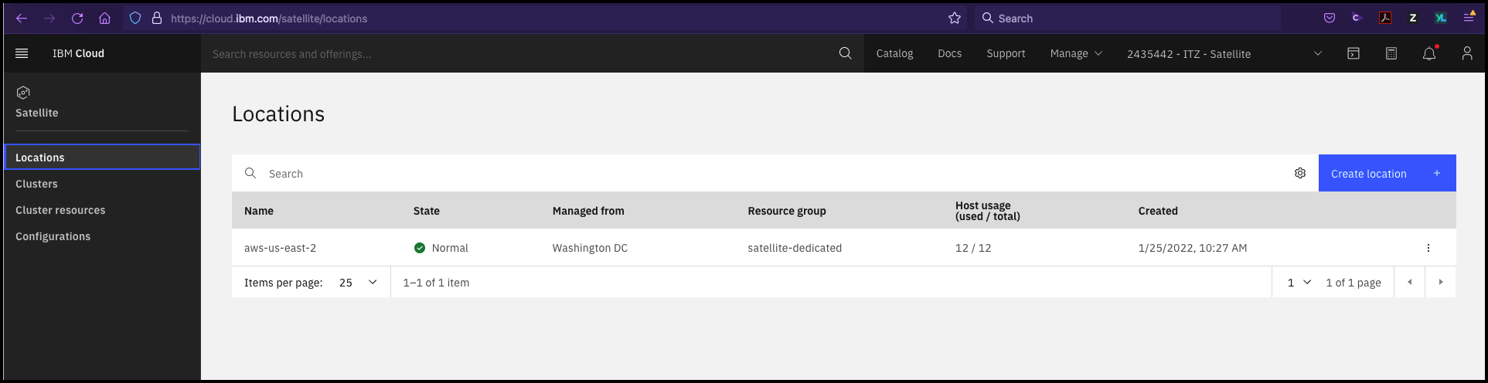Go to the next page arrow
Screen dimensions: 1488x383
click(1441, 283)
